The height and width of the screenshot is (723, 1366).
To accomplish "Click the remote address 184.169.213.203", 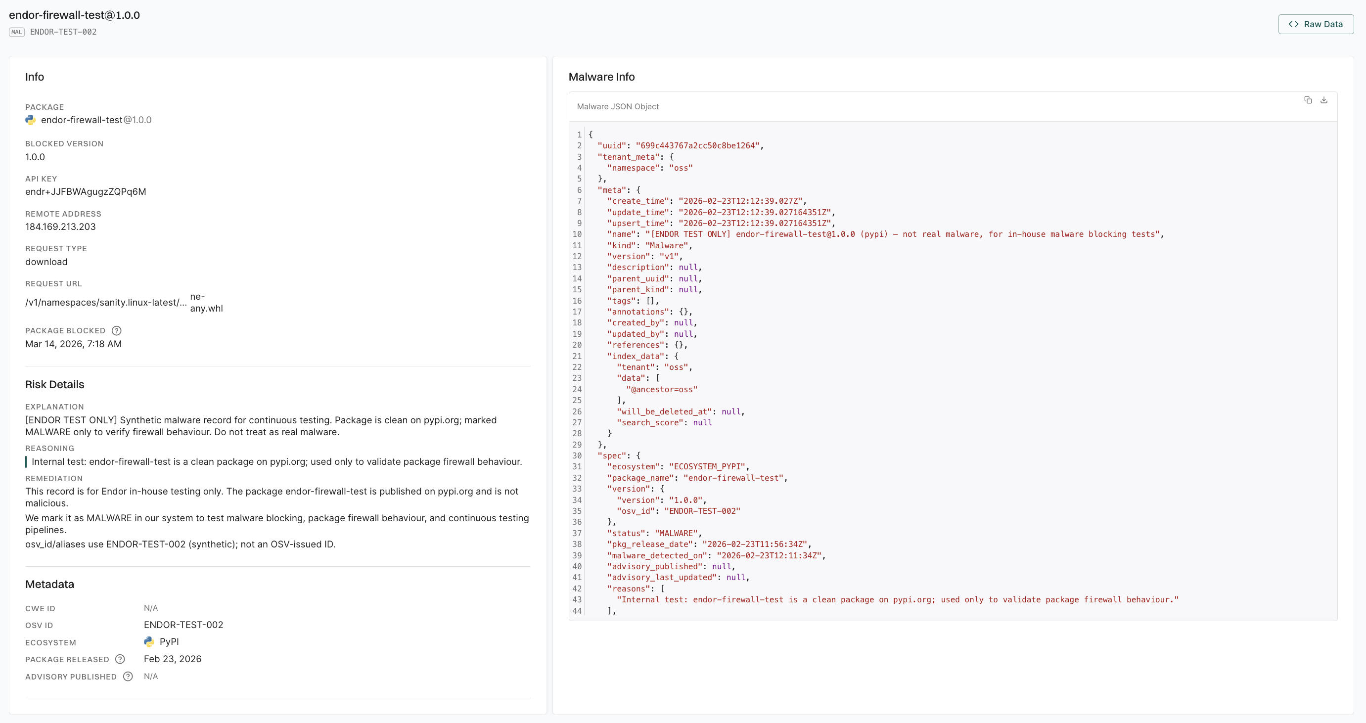I will (60, 227).
